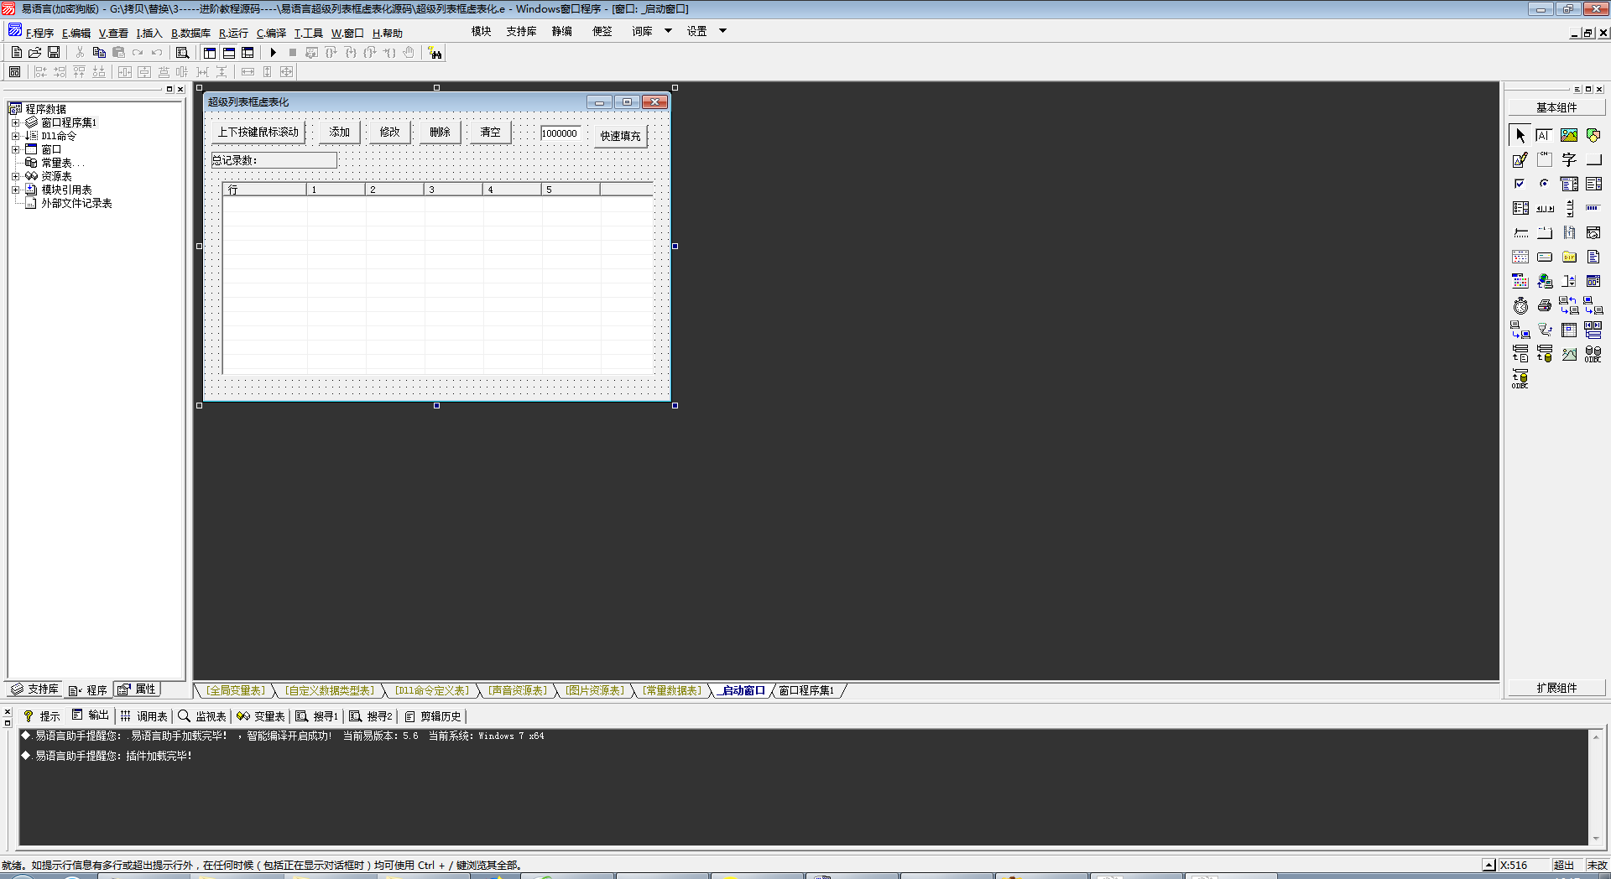Image resolution: width=1611 pixels, height=879 pixels.
Task: Click the binoculars help search icon
Action: [x=435, y=53]
